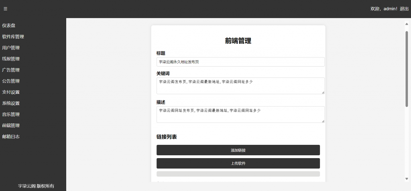Navigate to 公告管理

click(11, 81)
